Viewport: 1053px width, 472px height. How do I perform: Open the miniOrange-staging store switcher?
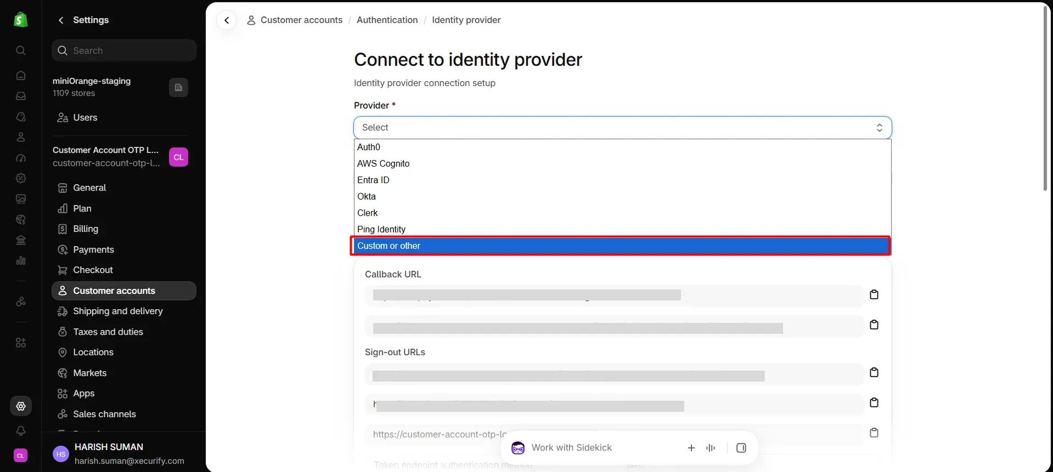coord(178,88)
